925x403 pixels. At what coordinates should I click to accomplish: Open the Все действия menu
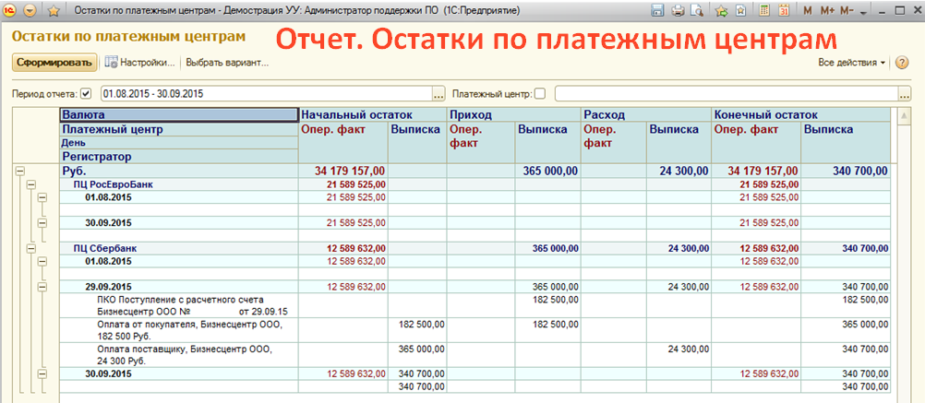click(x=851, y=62)
